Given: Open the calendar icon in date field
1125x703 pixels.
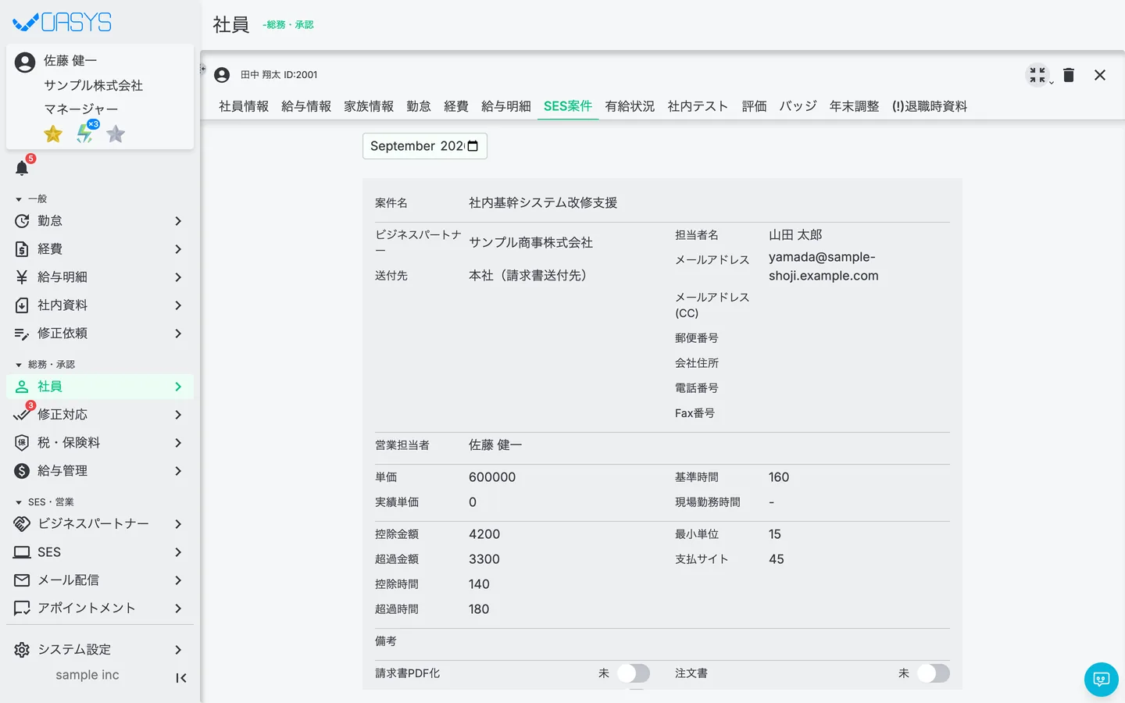Looking at the screenshot, I should [473, 146].
